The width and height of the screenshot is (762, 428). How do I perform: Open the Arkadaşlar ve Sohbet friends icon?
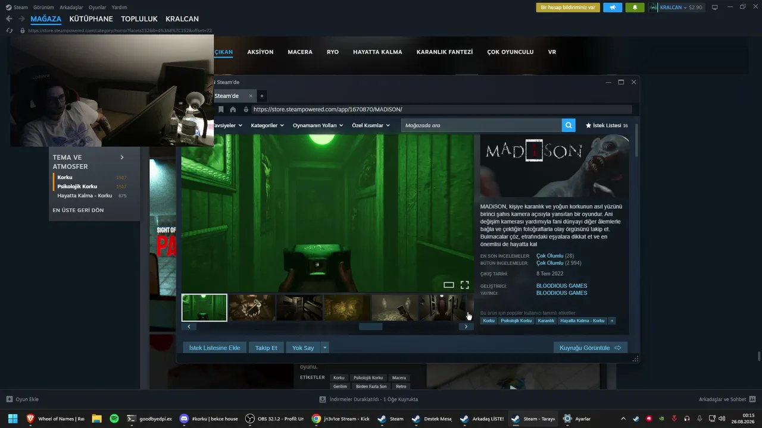coord(752,399)
